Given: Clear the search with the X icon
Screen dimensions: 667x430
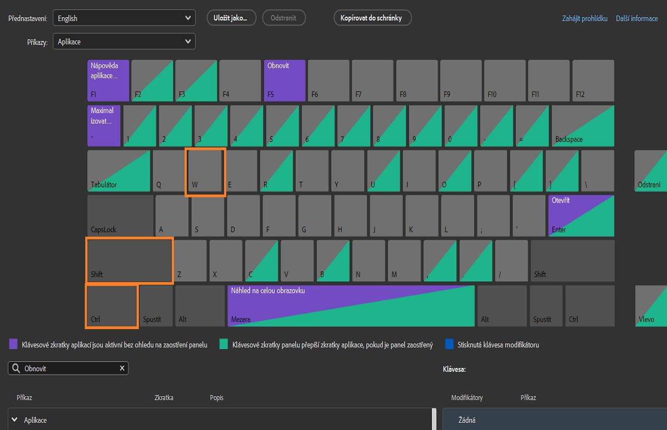Looking at the screenshot, I should point(122,368).
